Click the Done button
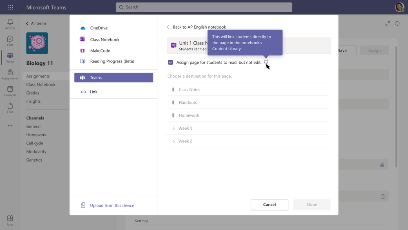 [312, 205]
